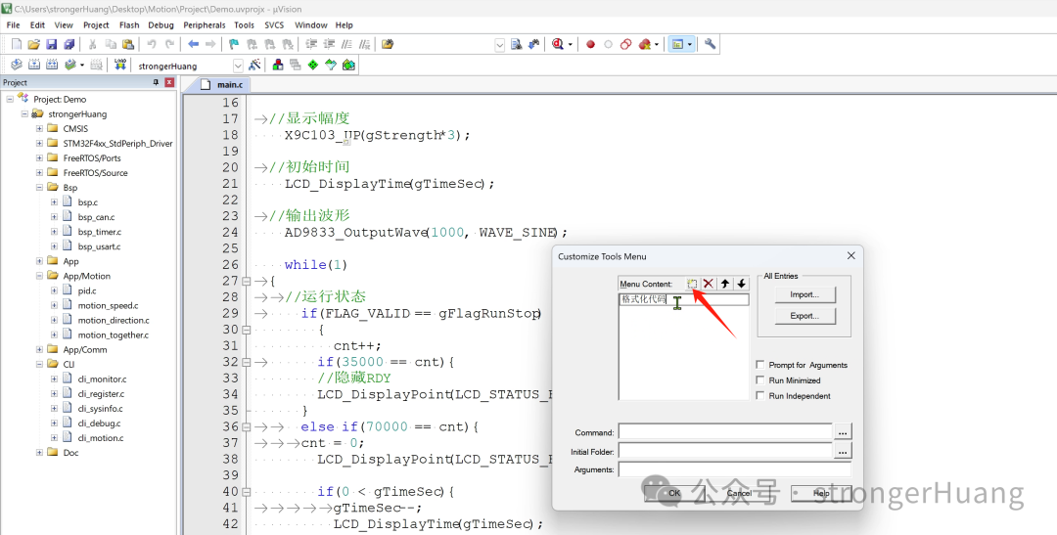Insert a bookmark with the flag icon
1057x535 pixels.
234,44
